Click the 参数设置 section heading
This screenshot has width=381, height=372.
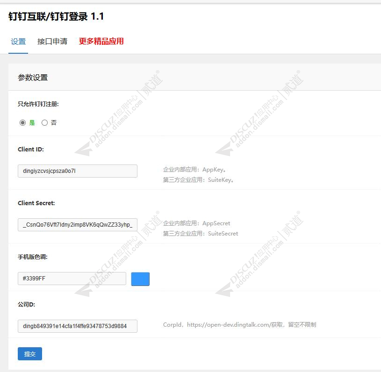pos(33,78)
